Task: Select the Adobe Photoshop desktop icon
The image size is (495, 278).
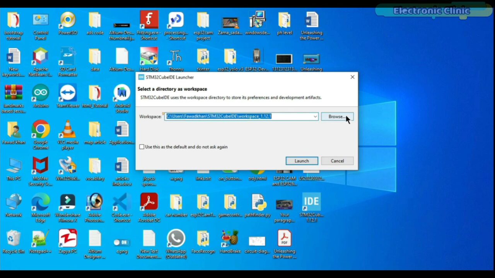Action: pyautogui.click(x=95, y=208)
